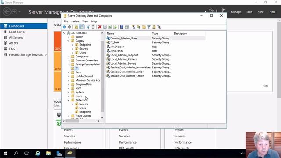Select the Program Data tree node
Image resolution: width=281 pixels, height=158 pixels.
pos(83,84)
